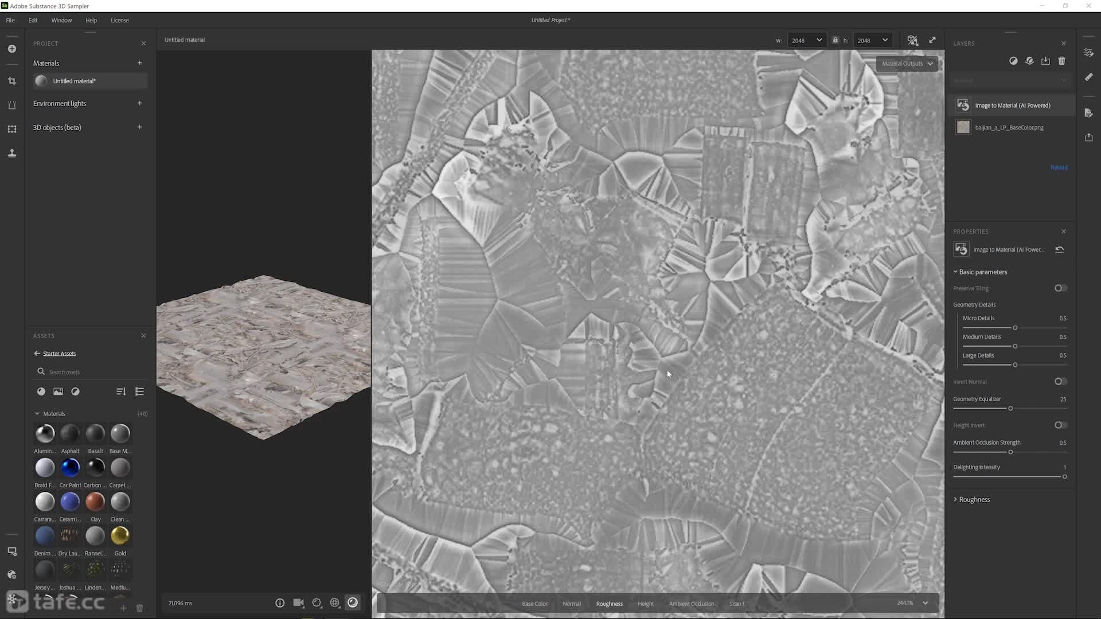The width and height of the screenshot is (1101, 619).
Task: Go back to Starter Assets link
Action: [x=54, y=354]
